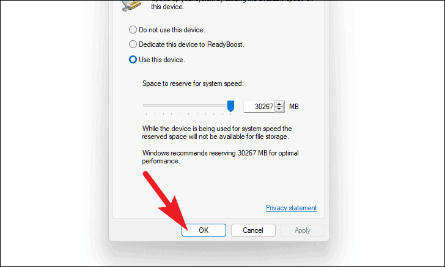The height and width of the screenshot is (267, 445).
Task: Click the red arrow annotation pointing to OK
Action: (165, 201)
